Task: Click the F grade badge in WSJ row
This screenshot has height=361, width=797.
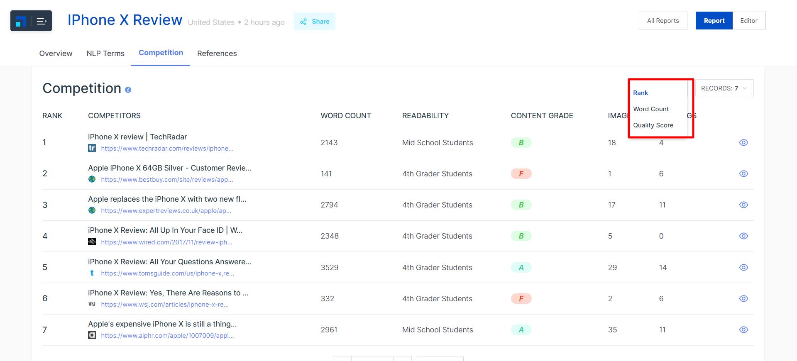Action: pyautogui.click(x=521, y=298)
